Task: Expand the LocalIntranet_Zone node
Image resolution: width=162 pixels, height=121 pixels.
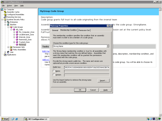Action: click(x=14, y=34)
